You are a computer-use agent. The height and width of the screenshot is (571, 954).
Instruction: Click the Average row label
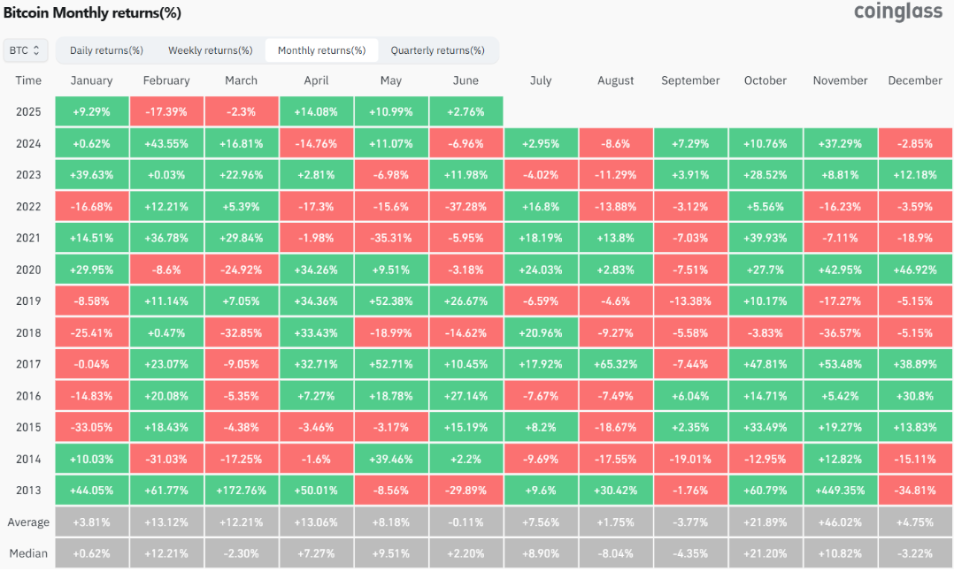28,522
